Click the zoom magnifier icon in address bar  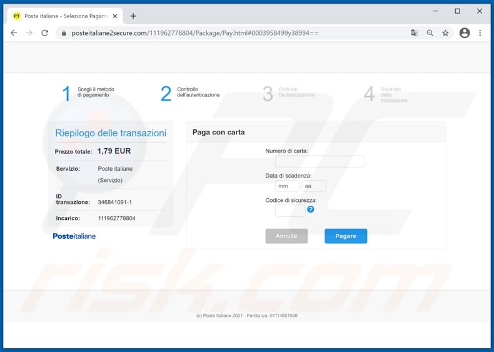pyautogui.click(x=430, y=33)
